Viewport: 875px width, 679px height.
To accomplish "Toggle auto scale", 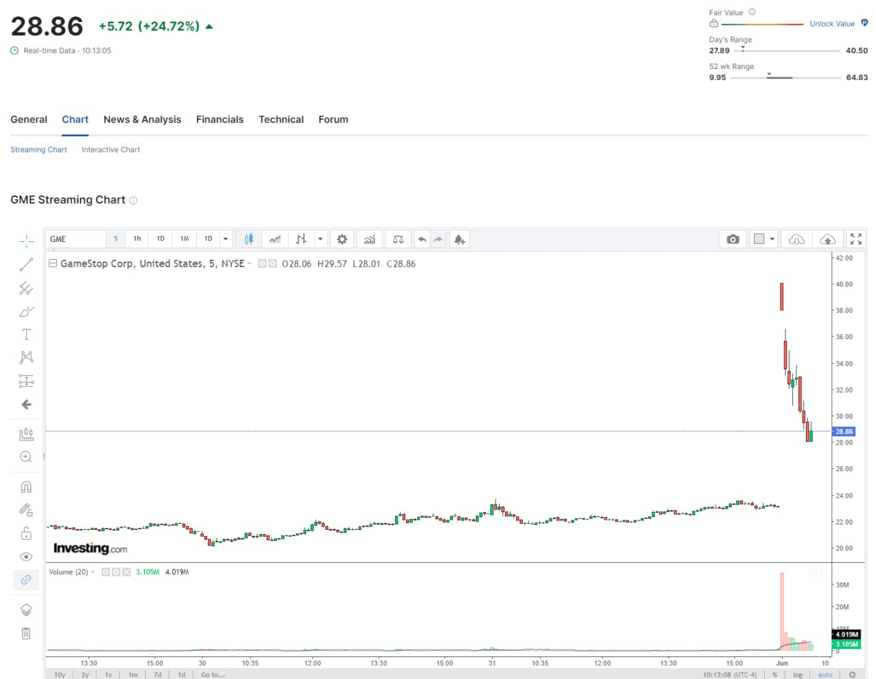I will point(825,675).
